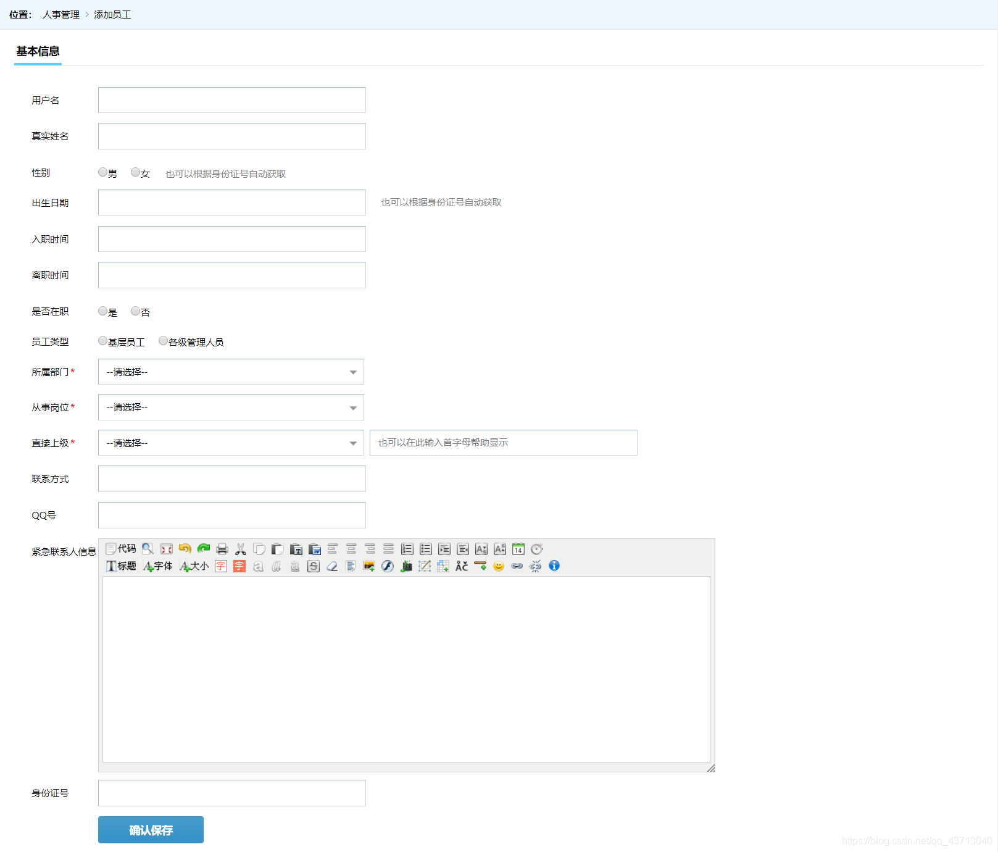Screen dimensions: 998x852
Task: Decrease indent in the editor
Action: click(x=463, y=549)
